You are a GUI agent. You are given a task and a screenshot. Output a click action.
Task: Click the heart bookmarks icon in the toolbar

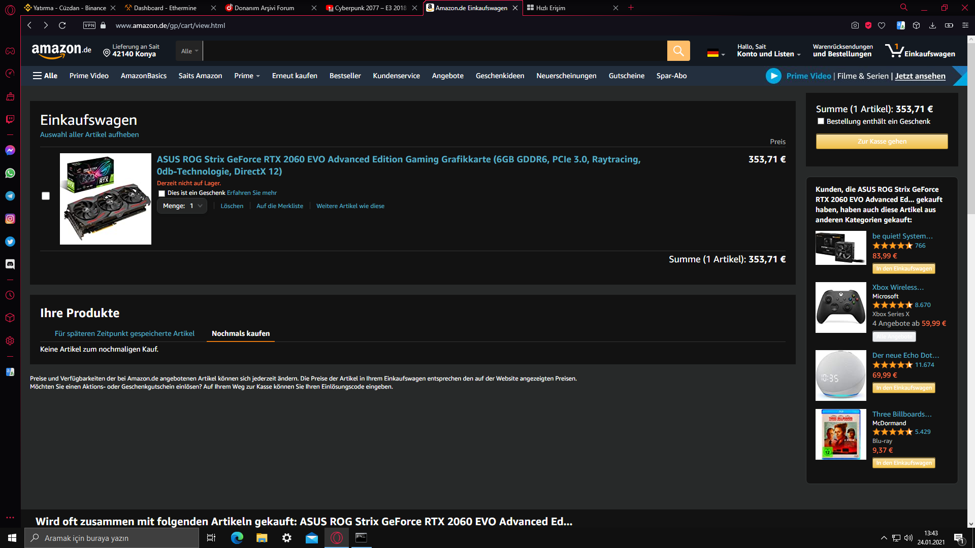click(882, 25)
